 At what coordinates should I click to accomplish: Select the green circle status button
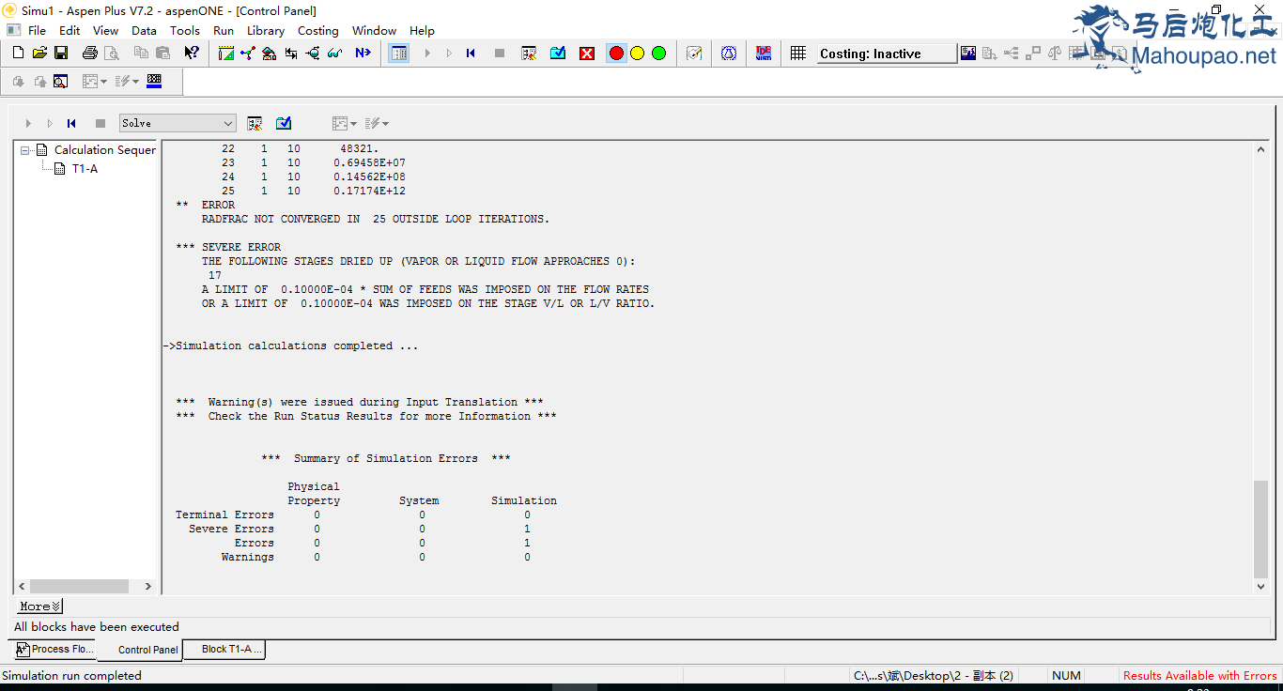click(x=659, y=54)
